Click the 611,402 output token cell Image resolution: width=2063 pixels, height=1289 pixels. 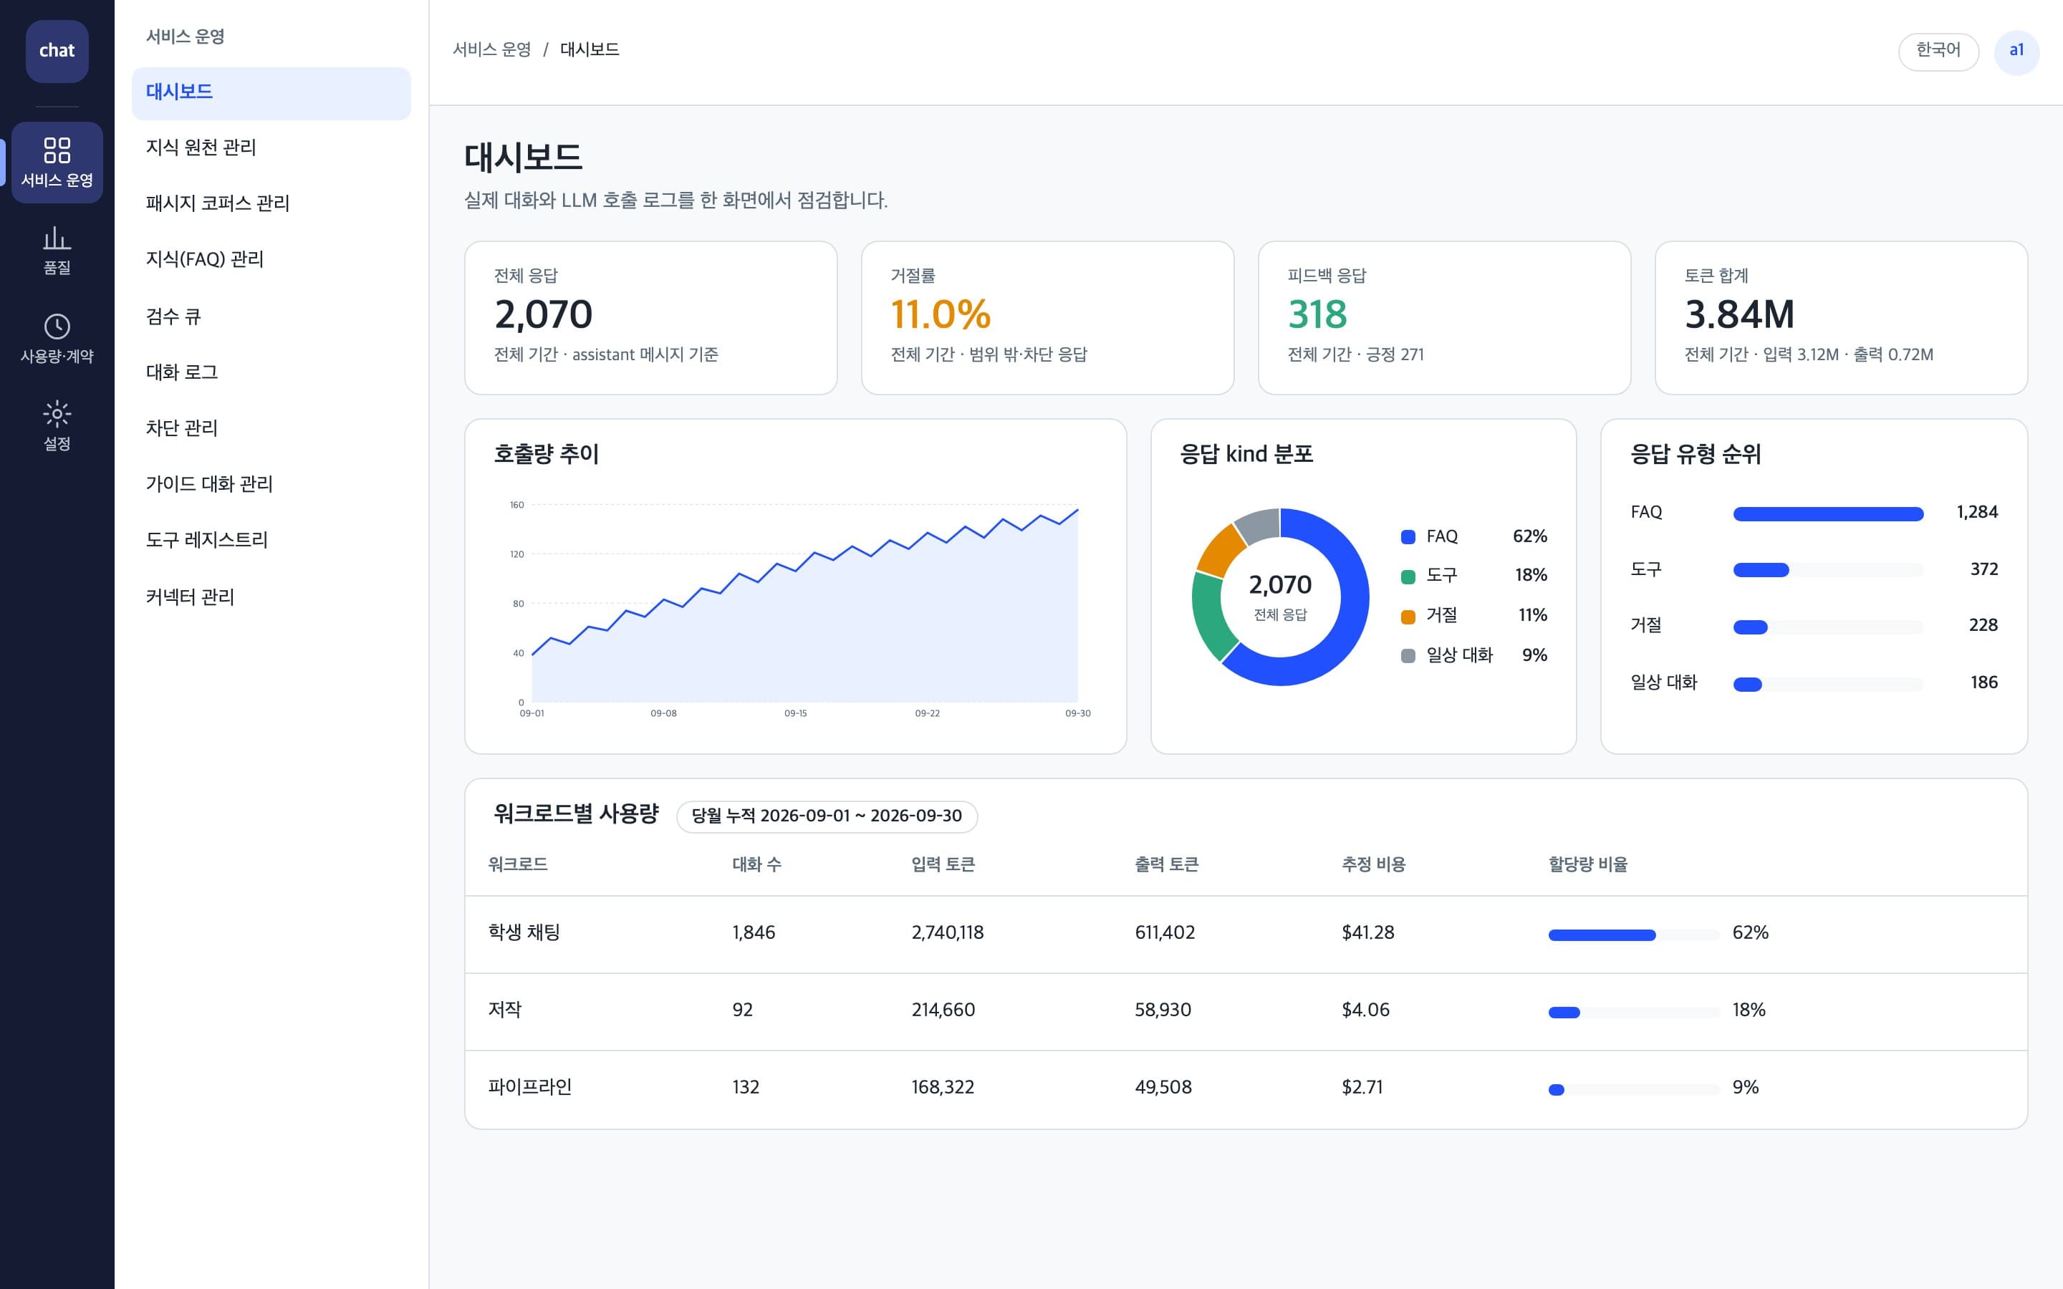(1165, 932)
